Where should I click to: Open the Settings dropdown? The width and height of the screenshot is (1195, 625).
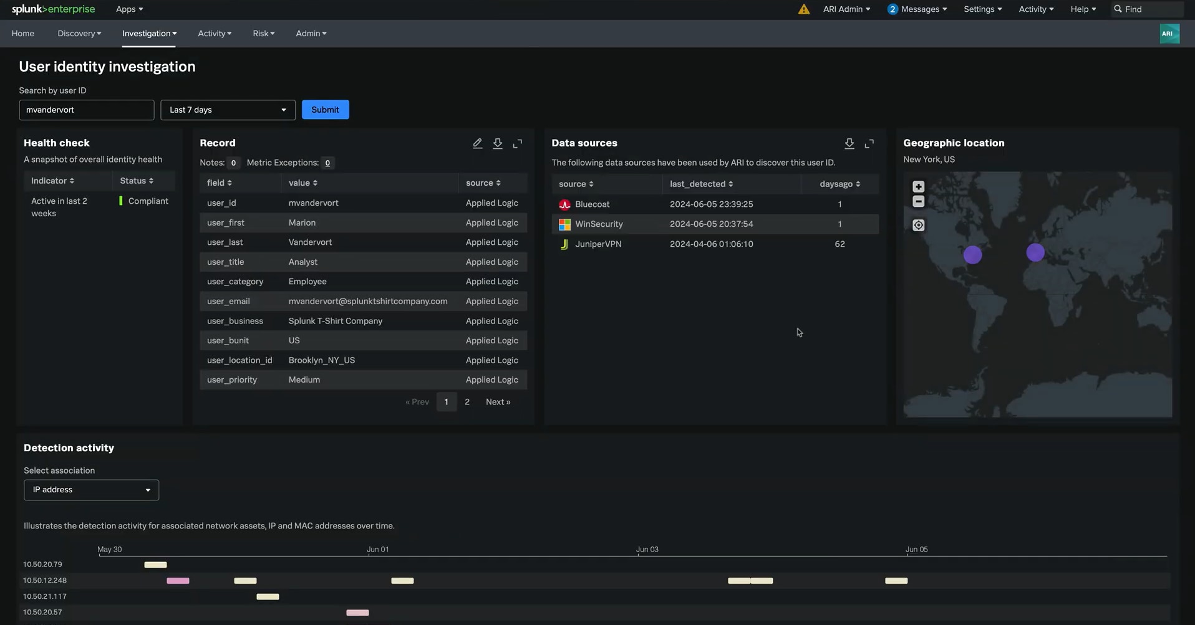pos(982,9)
